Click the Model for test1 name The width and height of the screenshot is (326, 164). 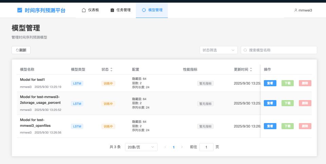point(33,80)
